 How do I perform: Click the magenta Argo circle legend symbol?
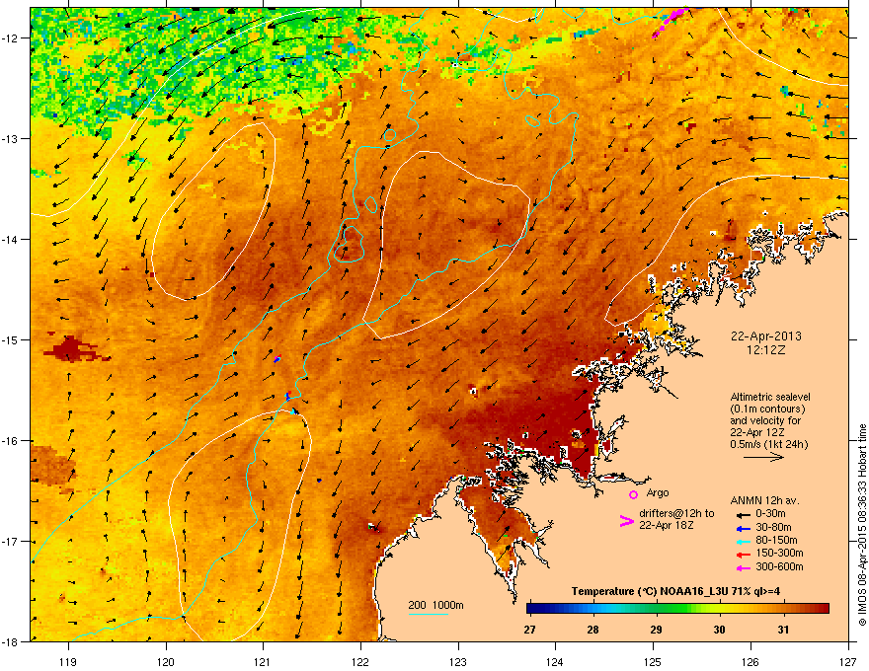[x=633, y=494]
